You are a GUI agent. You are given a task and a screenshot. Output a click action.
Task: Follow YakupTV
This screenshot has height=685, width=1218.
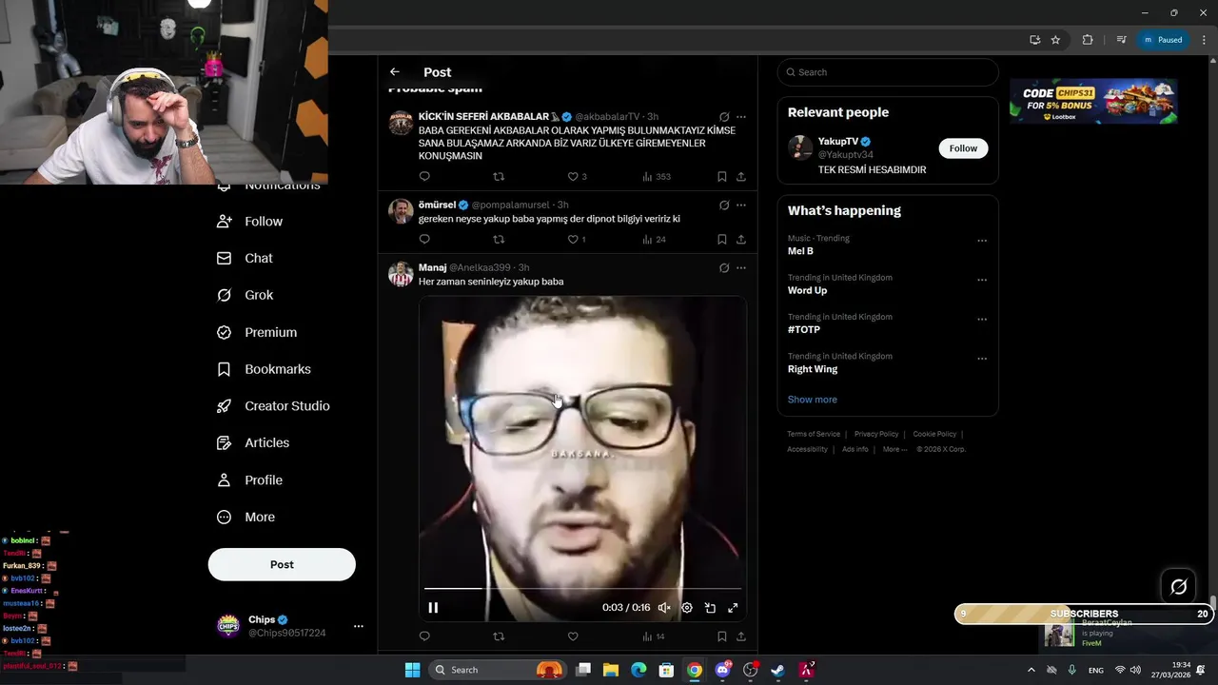(963, 148)
